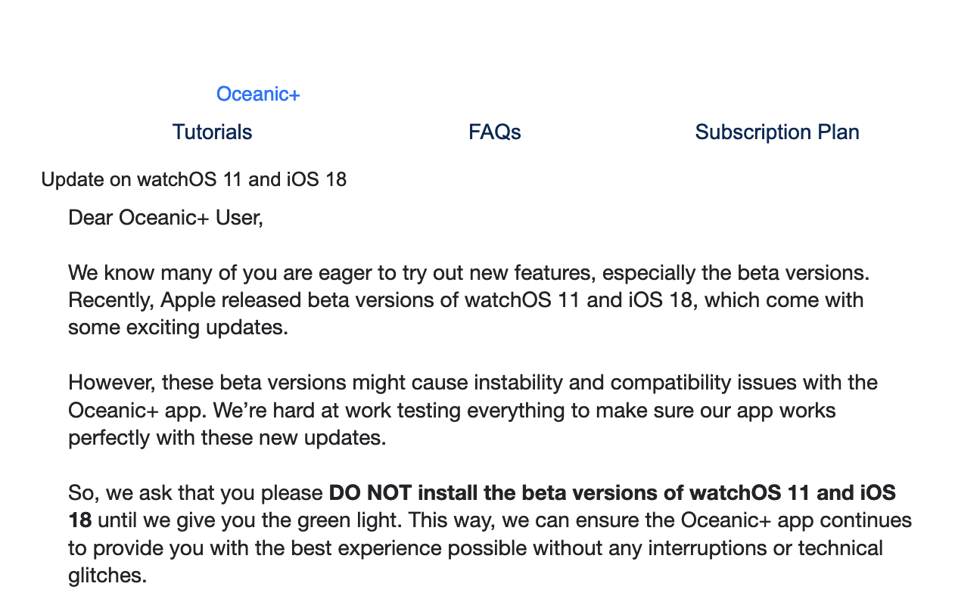The height and width of the screenshot is (599, 955).
Task: Click the line 'perfectly with these new updates.'
Action: 227,437
